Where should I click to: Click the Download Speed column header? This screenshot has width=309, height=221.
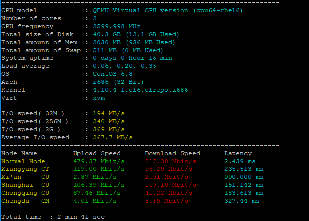tap(172, 153)
